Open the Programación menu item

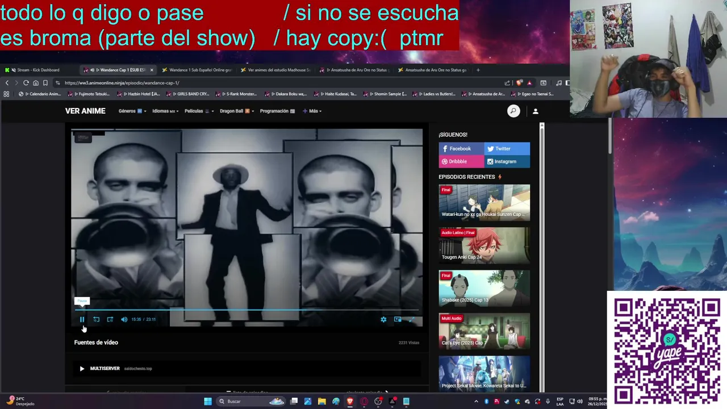click(277, 111)
